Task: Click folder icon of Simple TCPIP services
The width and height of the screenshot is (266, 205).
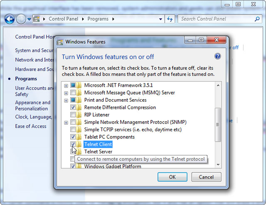Action: click(x=79, y=130)
